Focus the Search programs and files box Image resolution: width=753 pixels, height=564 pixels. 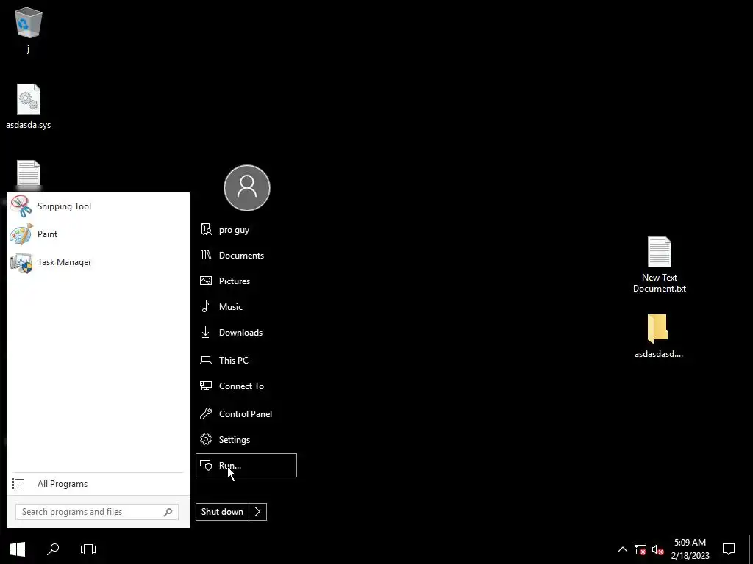pyautogui.click(x=97, y=512)
